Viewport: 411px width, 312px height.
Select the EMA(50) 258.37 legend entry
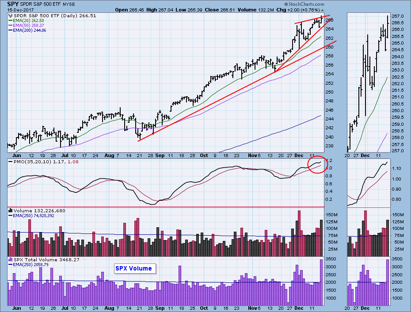click(28, 26)
